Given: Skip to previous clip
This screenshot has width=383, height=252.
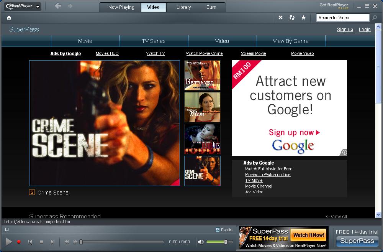Looking at the screenshot, I should point(30,242).
